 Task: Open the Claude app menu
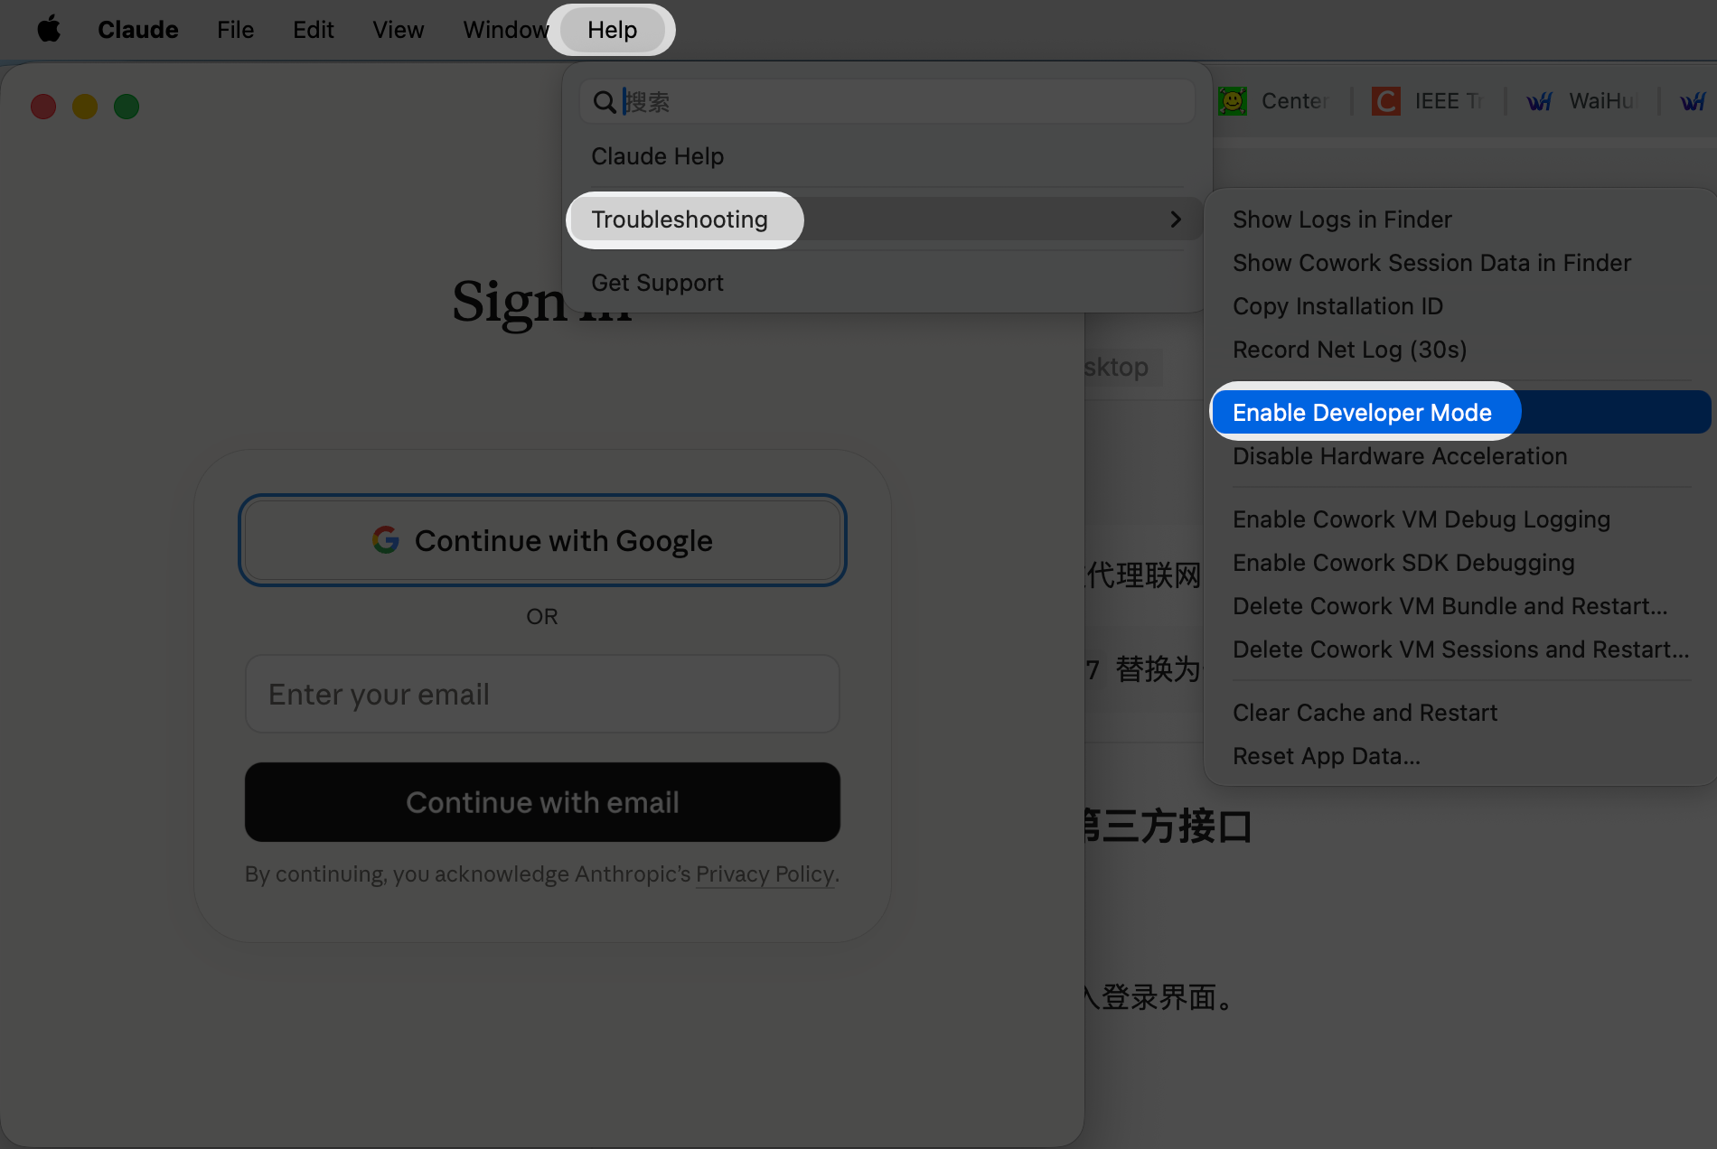(x=138, y=30)
